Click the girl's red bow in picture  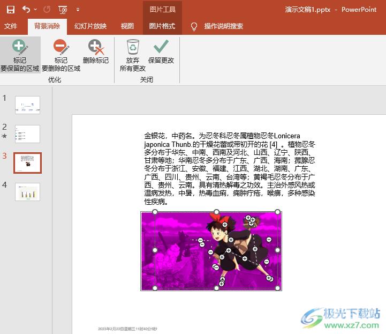click(x=219, y=218)
